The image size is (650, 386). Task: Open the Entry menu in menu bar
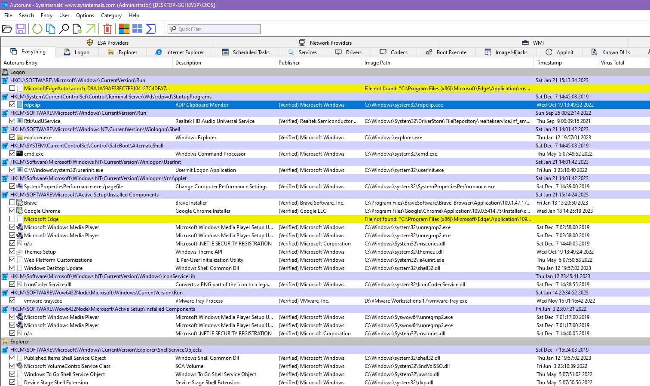click(46, 15)
